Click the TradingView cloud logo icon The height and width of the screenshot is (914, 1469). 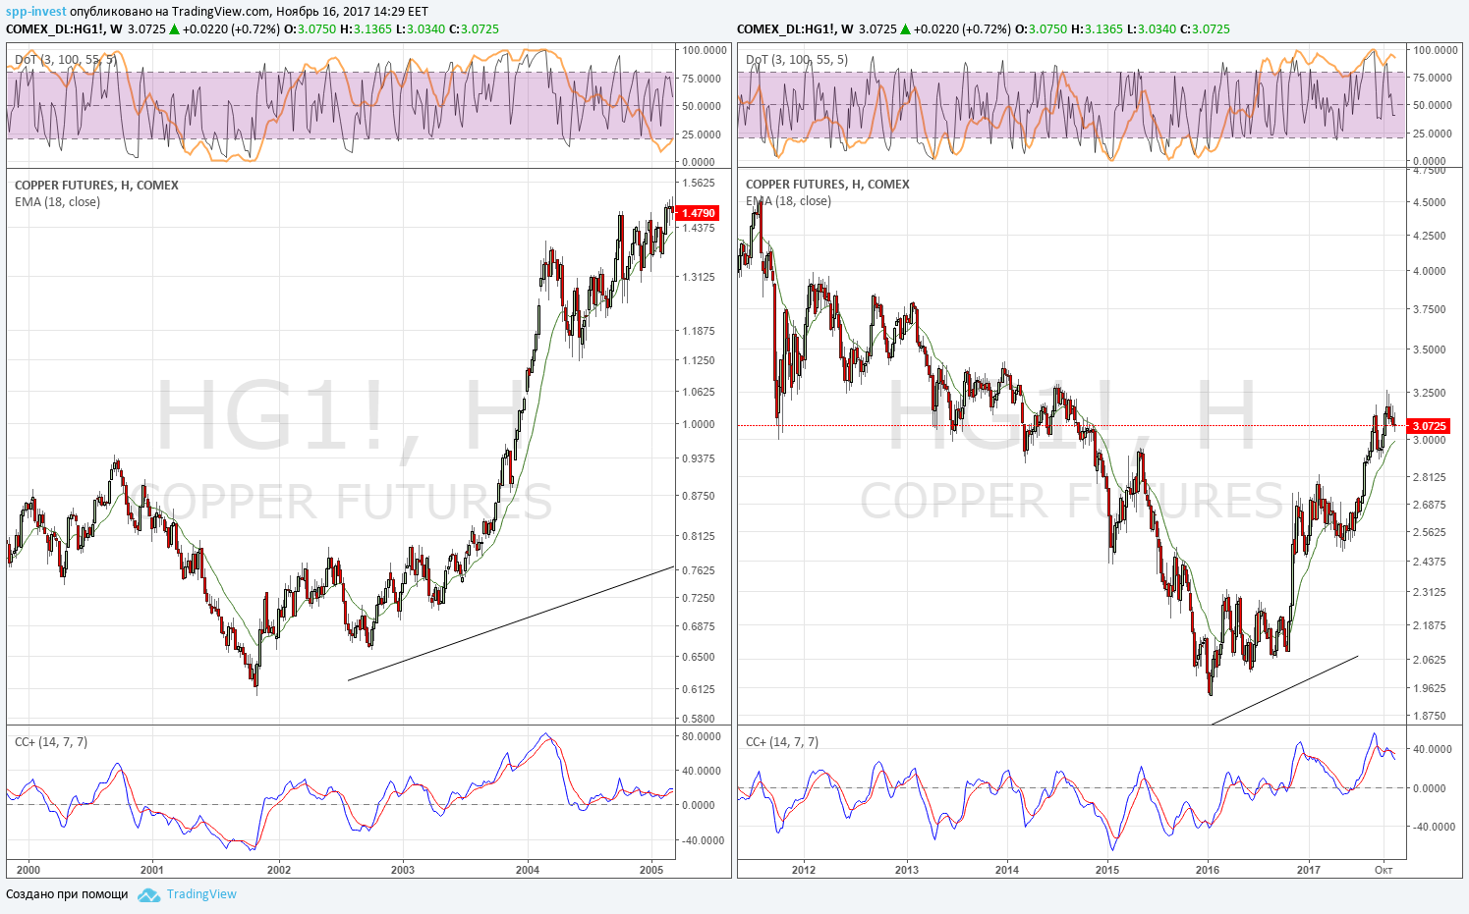pyautogui.click(x=148, y=895)
